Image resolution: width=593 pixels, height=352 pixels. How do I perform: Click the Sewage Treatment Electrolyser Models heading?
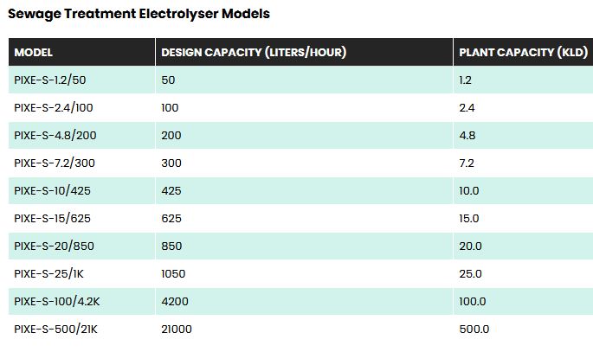click(x=139, y=14)
